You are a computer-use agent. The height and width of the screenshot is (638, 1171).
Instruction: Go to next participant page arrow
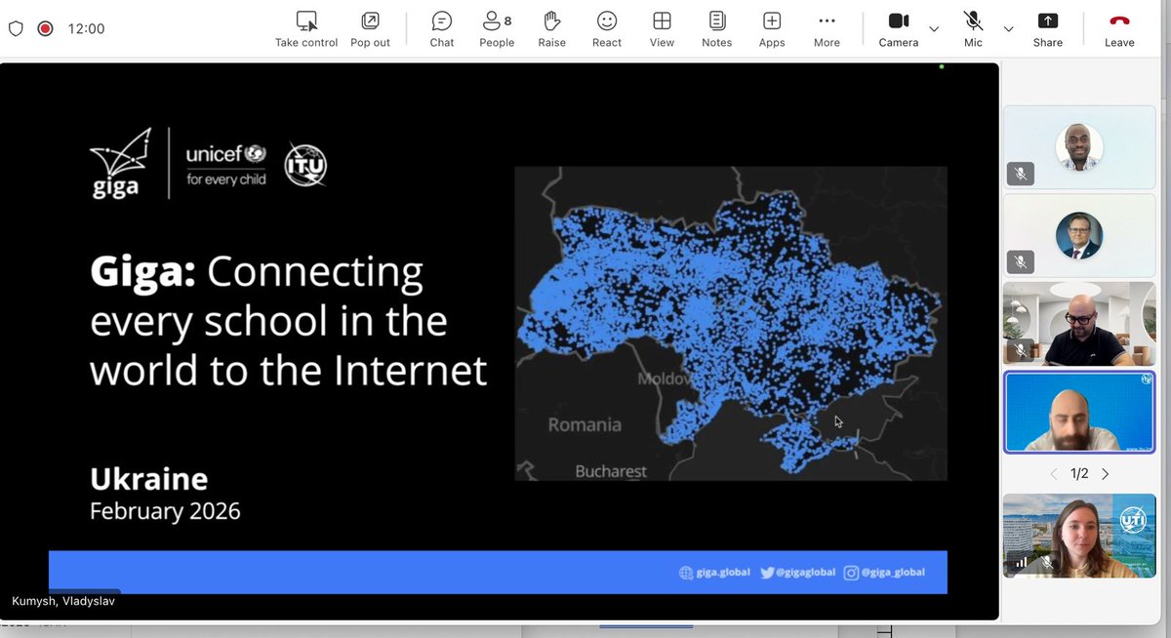coord(1105,474)
